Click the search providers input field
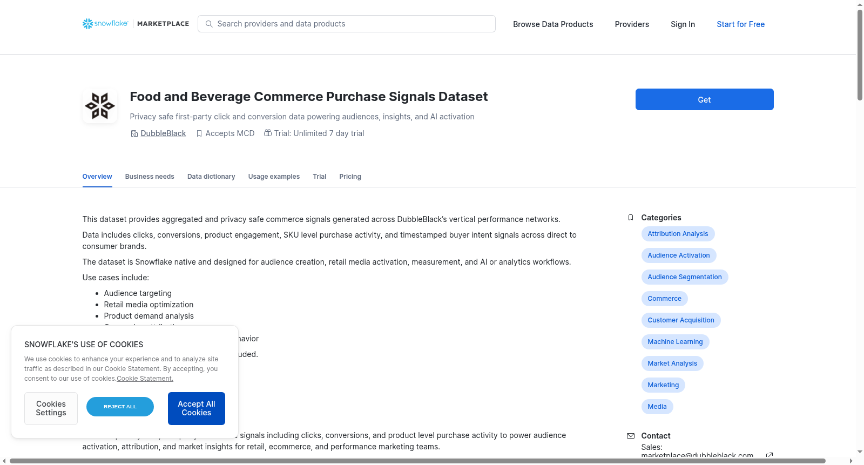 click(x=347, y=24)
